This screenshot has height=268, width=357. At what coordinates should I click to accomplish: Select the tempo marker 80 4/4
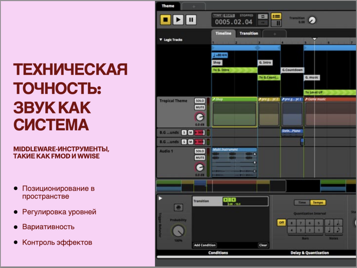tap(220, 55)
